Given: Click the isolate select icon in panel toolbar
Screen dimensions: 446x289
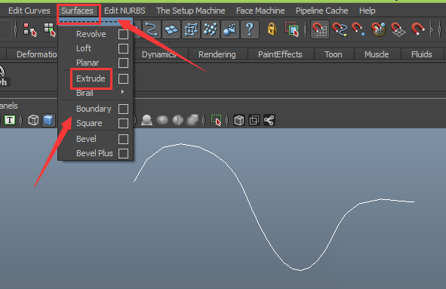Looking at the screenshot, I should point(216,120).
